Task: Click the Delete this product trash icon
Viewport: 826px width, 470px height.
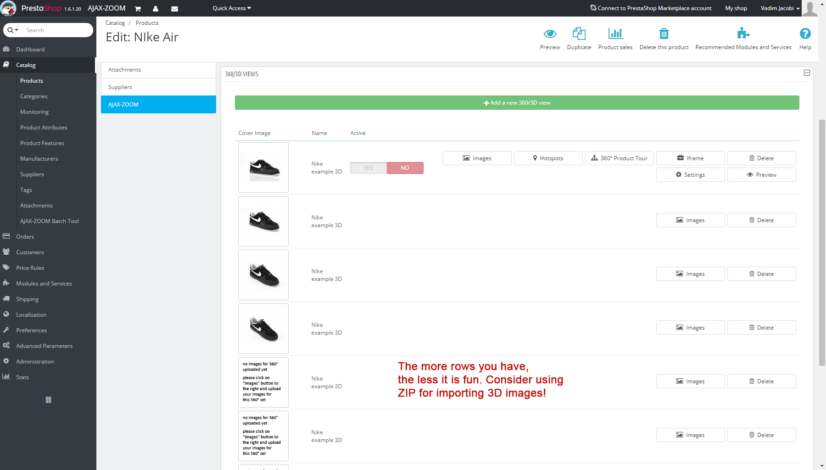Action: 664,34
